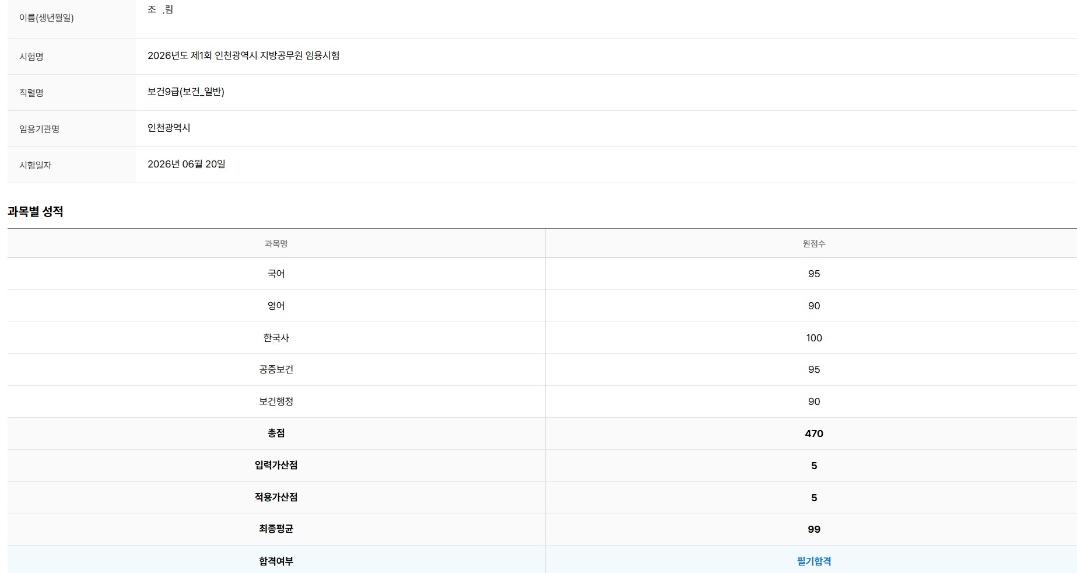Select the 원점수 column header
Image resolution: width=1077 pixels, height=573 pixels.
(x=813, y=244)
